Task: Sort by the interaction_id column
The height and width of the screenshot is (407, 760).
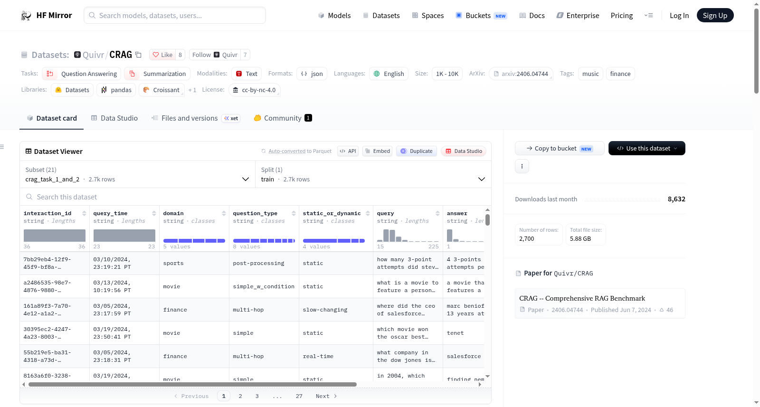Action: click(84, 213)
